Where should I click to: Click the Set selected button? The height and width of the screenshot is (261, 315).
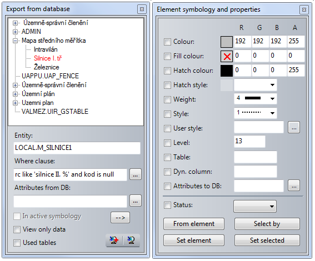(x=267, y=240)
